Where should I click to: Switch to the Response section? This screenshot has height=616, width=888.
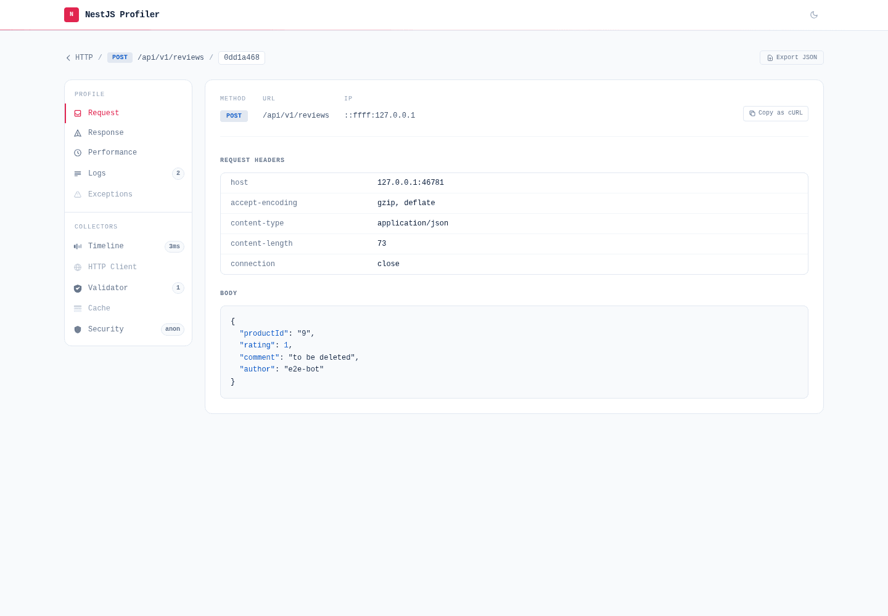coord(128,133)
